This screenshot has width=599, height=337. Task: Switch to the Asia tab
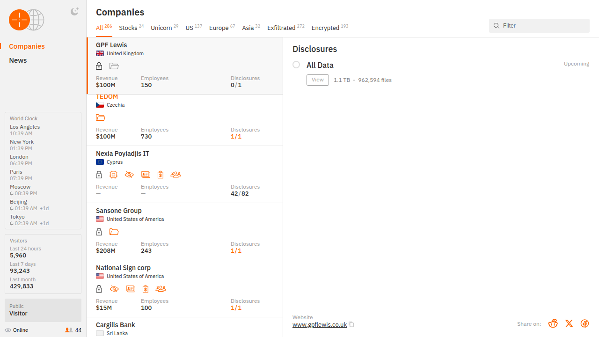click(251, 28)
